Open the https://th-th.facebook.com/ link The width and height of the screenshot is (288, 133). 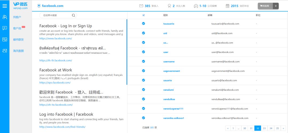click(x=55, y=60)
